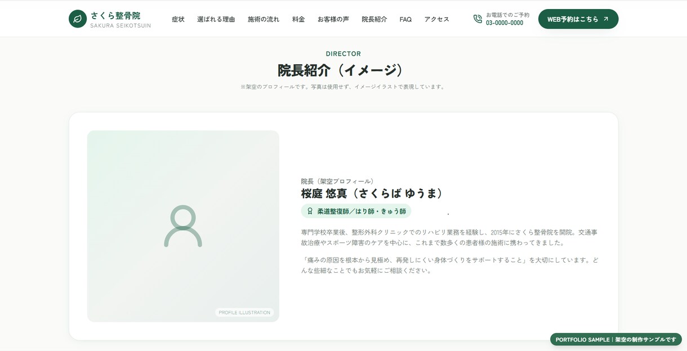
Task: Navigate to 院長紹介 section
Action: coord(374,19)
